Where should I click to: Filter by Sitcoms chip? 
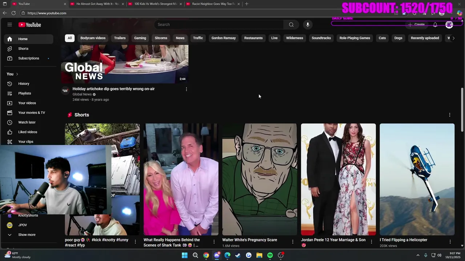161,38
